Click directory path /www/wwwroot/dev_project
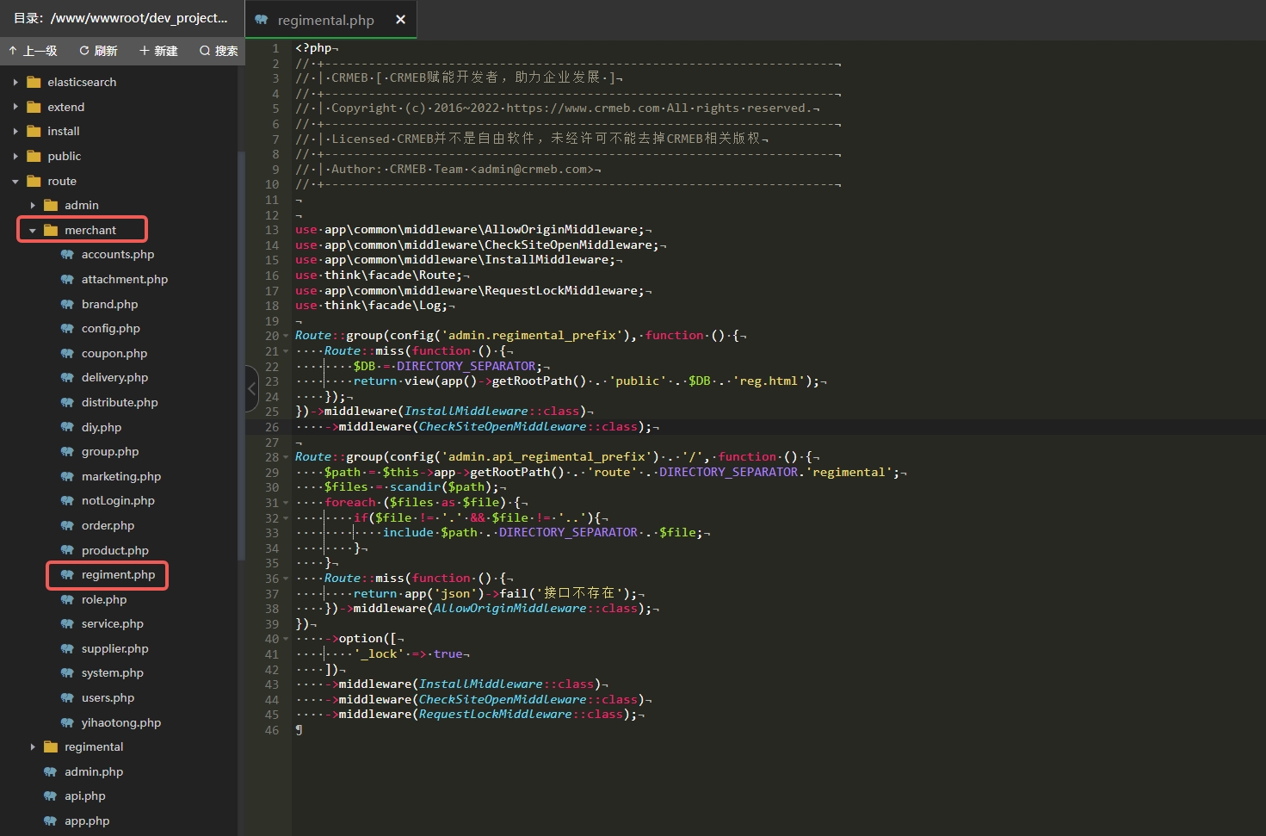The image size is (1266, 836). click(139, 17)
